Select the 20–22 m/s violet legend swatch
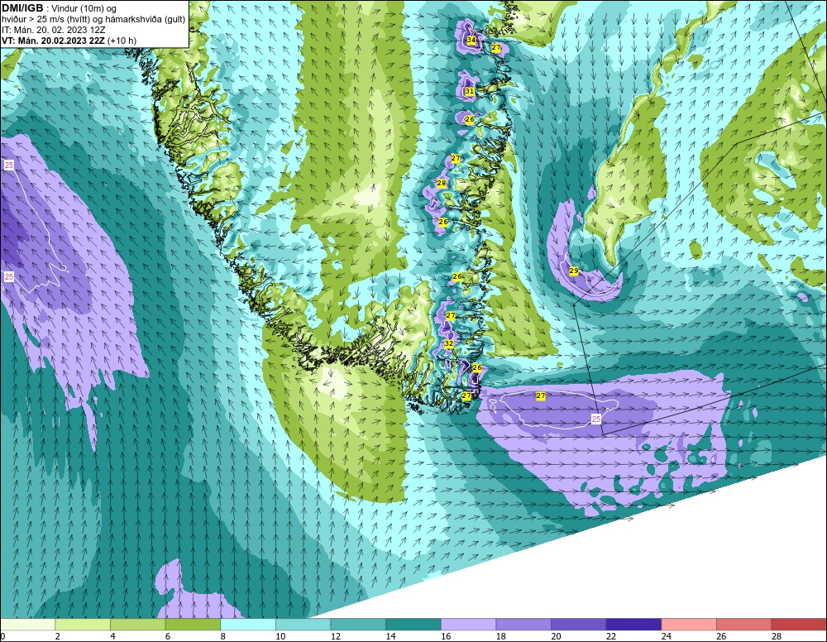This screenshot has width=827, height=642. [579, 625]
